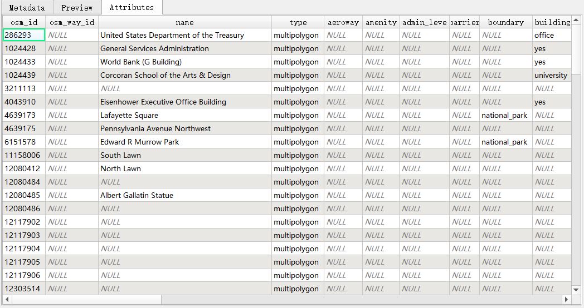Select the osm_id cell 12080484
Viewport: 584px width, 308px height.
pos(24,182)
